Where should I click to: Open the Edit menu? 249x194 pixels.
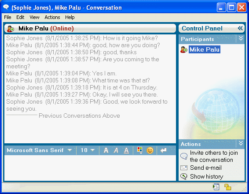pos(20,17)
